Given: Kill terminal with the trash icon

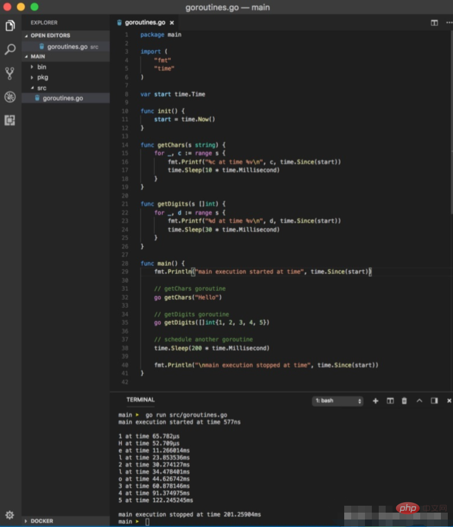Looking at the screenshot, I should pos(404,400).
